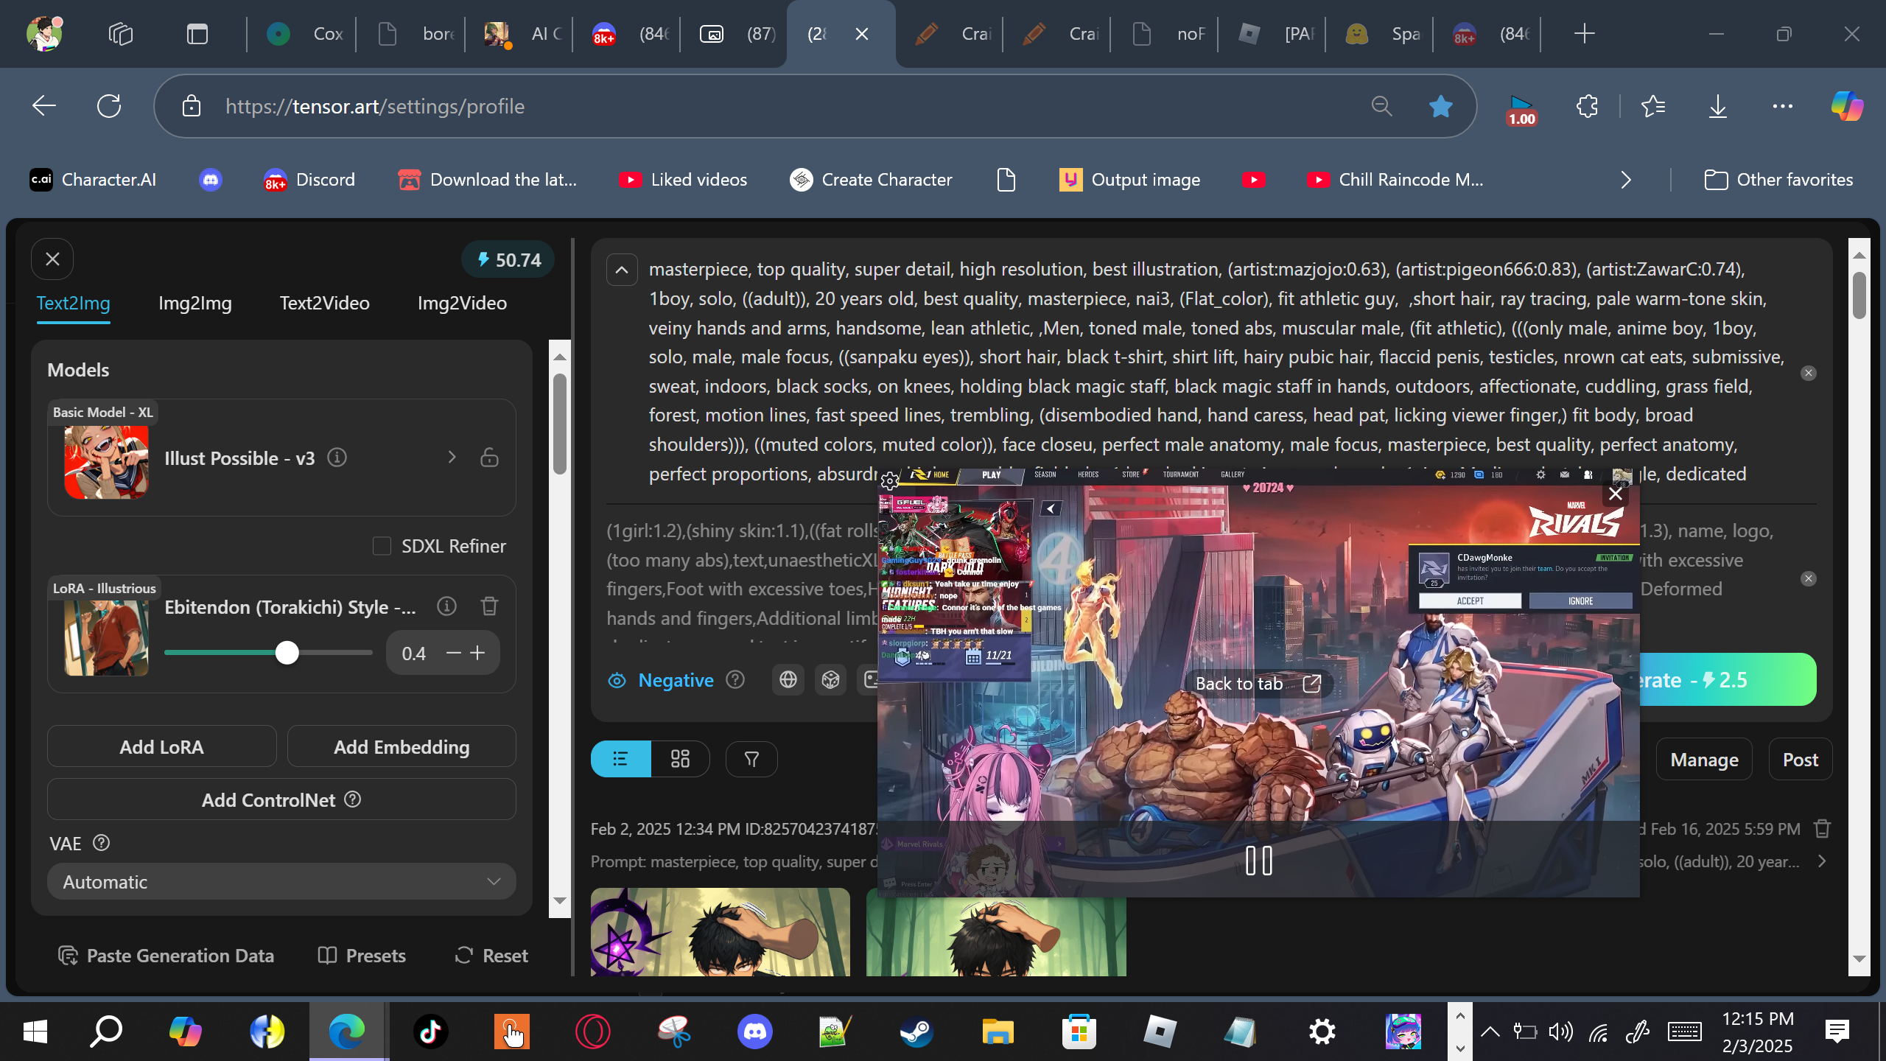Screen dimensions: 1886x1061
Task: Open Steam from the taskbar
Action: (916, 1032)
